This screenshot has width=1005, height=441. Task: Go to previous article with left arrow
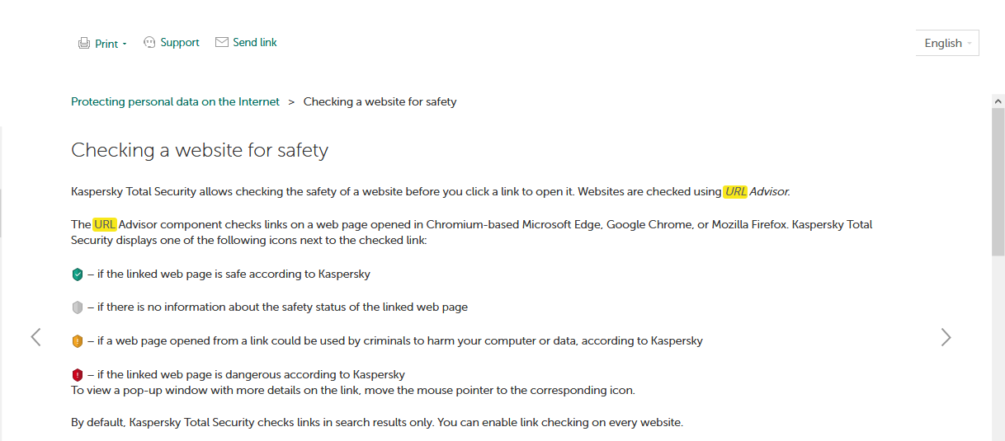click(x=35, y=336)
